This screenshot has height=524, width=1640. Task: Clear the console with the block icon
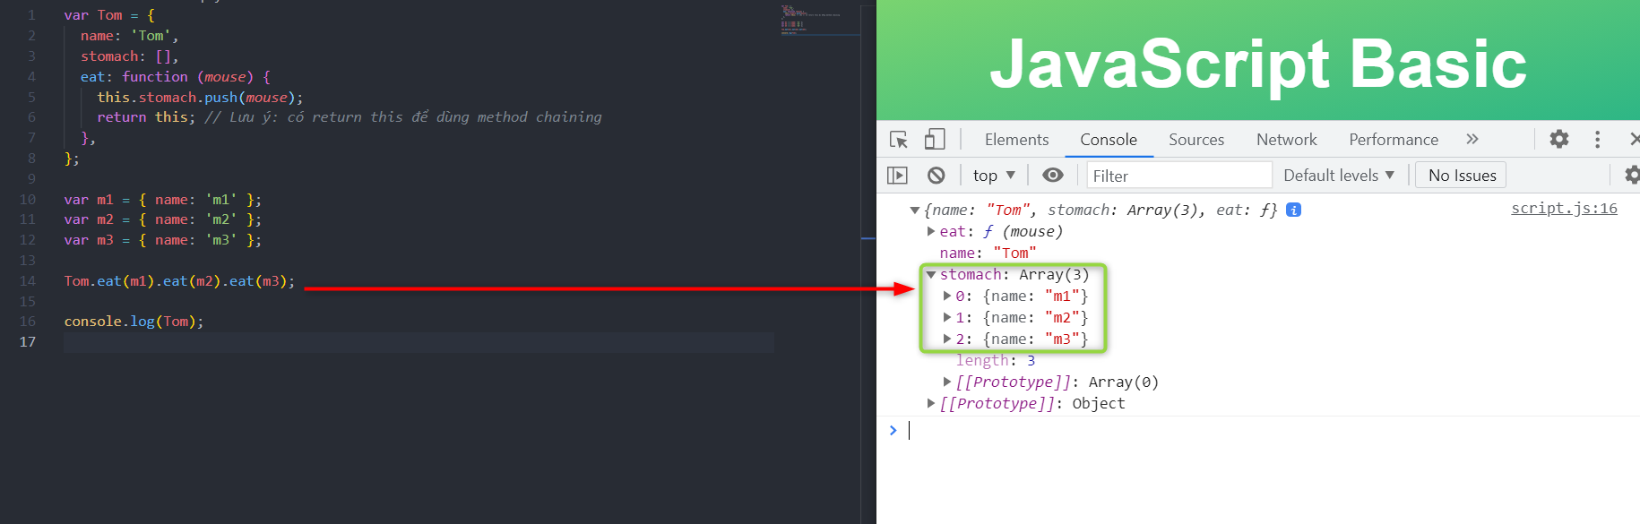pyautogui.click(x=937, y=176)
